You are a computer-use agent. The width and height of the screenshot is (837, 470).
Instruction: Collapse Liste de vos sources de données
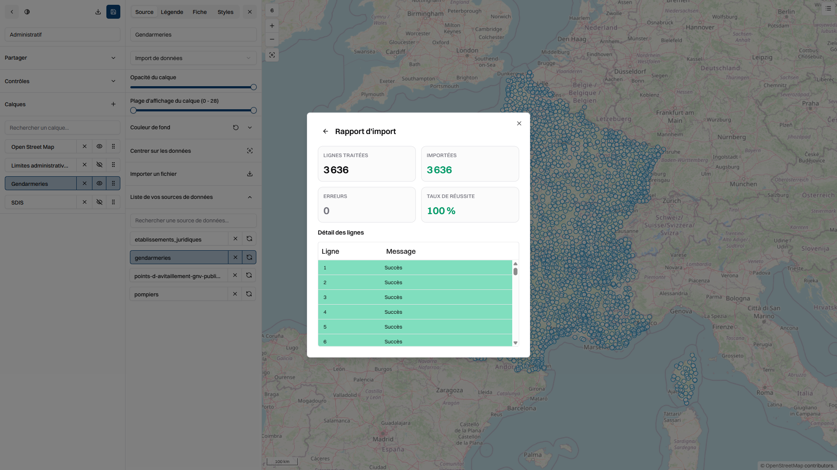tap(250, 197)
